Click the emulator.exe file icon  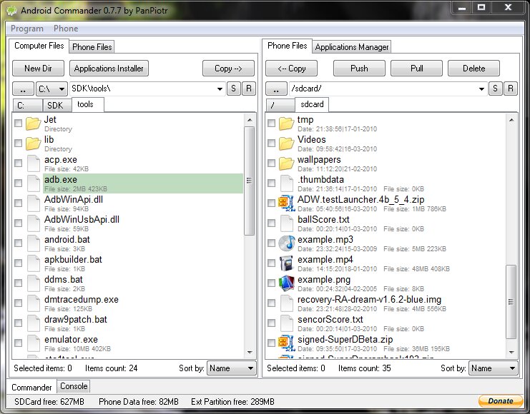coord(34,343)
